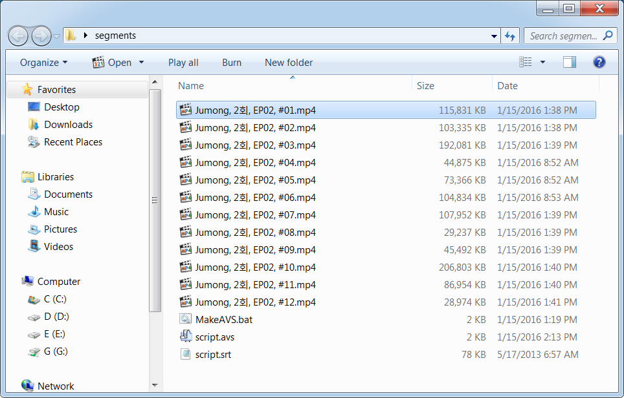
Task: Click file name Jumong, 2회, EP02, #10.mp4
Action: [x=255, y=267]
